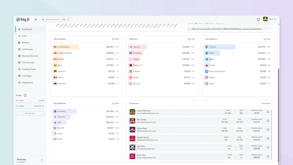Click the YouTube URL link at top
The height and width of the screenshot is (165, 293).
click(227, 29)
